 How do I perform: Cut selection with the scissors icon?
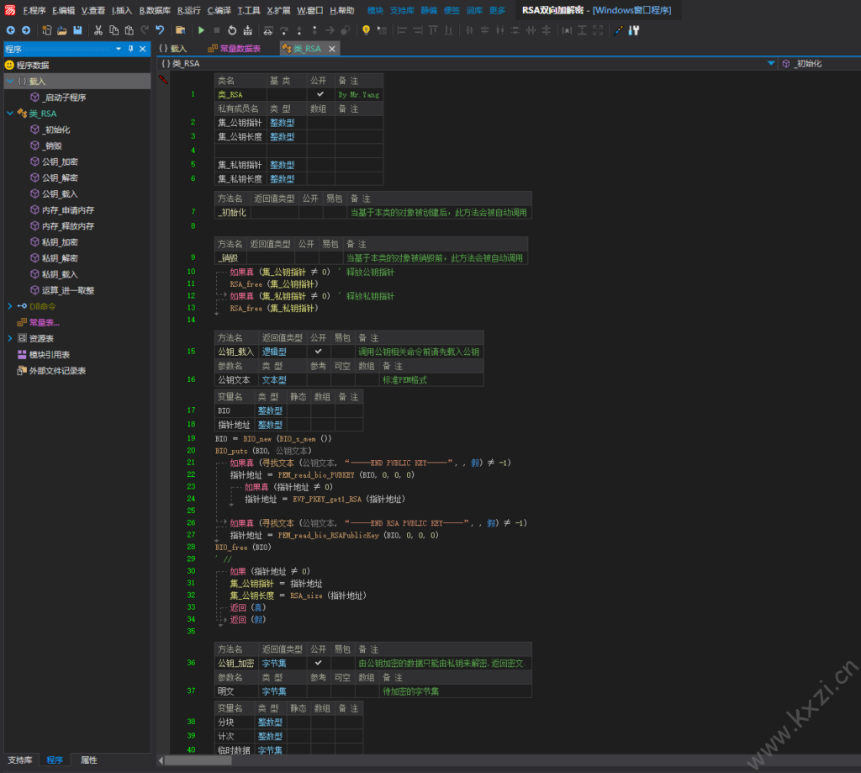tap(98, 30)
